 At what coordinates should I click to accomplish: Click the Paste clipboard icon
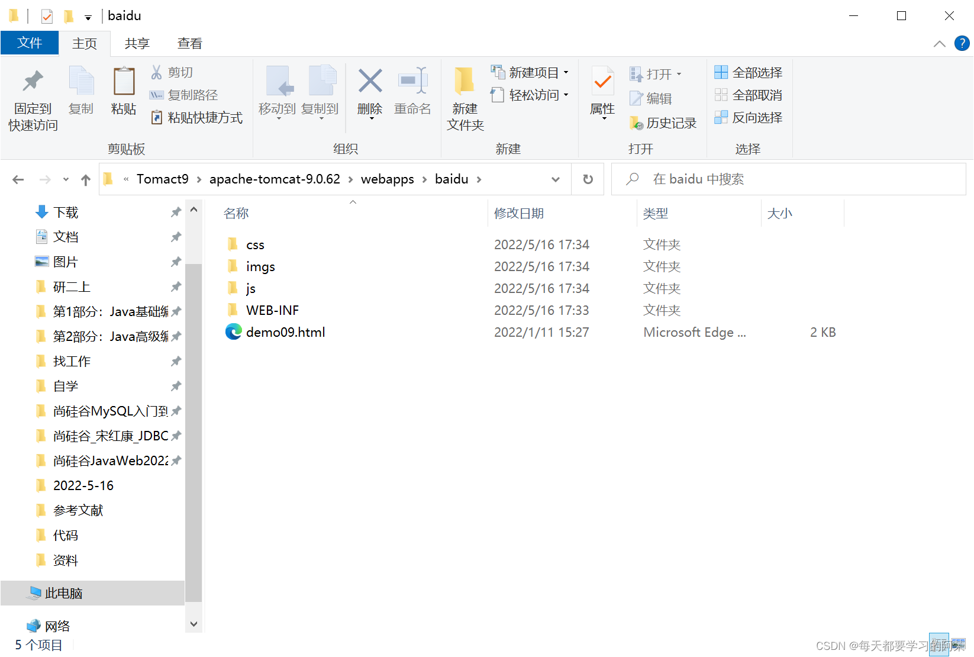click(x=124, y=82)
